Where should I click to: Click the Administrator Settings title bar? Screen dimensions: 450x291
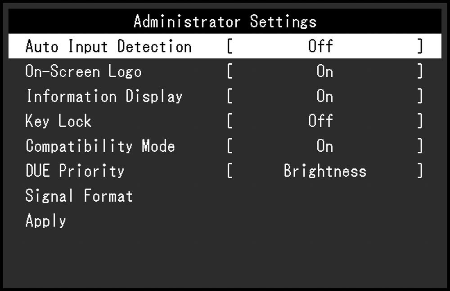(x=225, y=21)
